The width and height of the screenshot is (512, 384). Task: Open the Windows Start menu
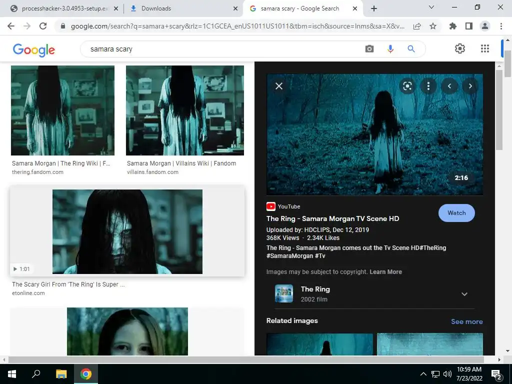[12, 374]
